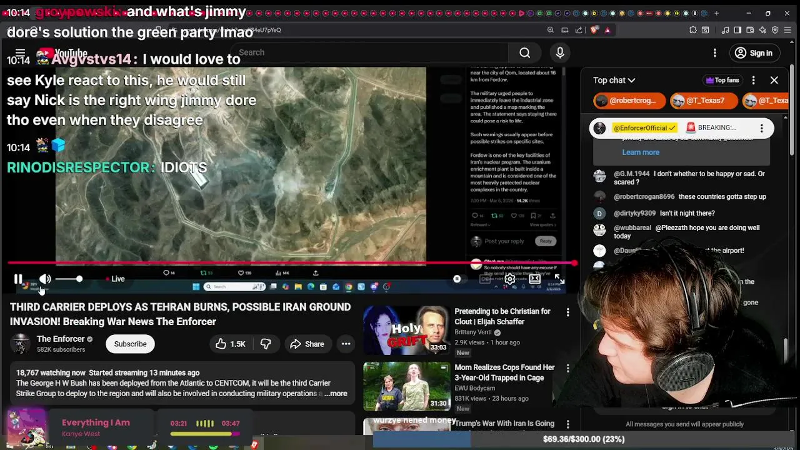Viewport: 800px width, 450px height.
Task: Open a new browser tab
Action: click(x=716, y=13)
